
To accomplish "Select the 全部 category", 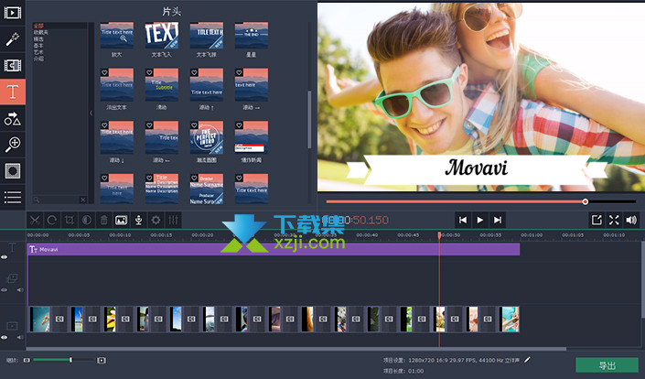I will point(38,26).
